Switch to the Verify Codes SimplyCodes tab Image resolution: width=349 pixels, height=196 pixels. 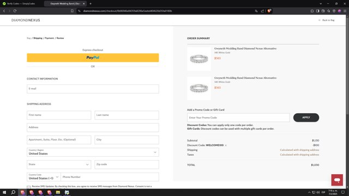click(21, 4)
